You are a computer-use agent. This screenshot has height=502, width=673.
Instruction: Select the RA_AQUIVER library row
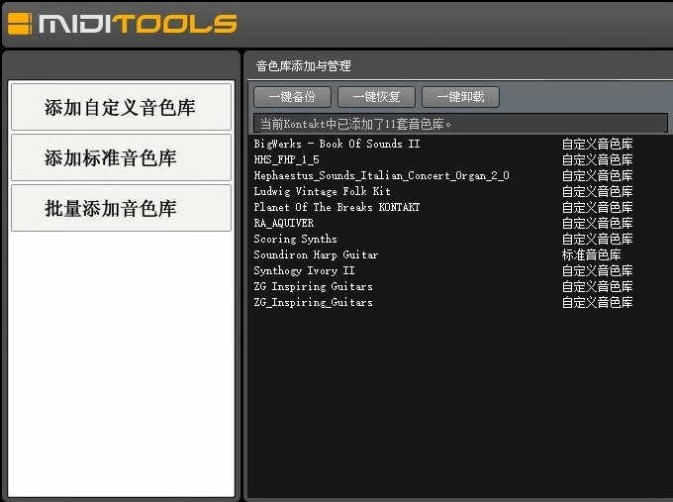tap(459, 224)
